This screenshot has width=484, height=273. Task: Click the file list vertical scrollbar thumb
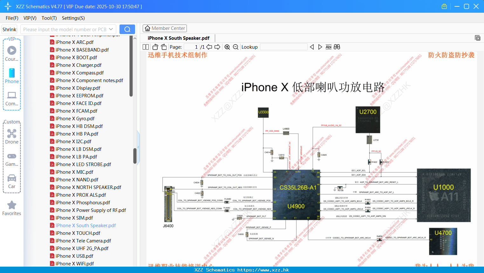[135, 156]
